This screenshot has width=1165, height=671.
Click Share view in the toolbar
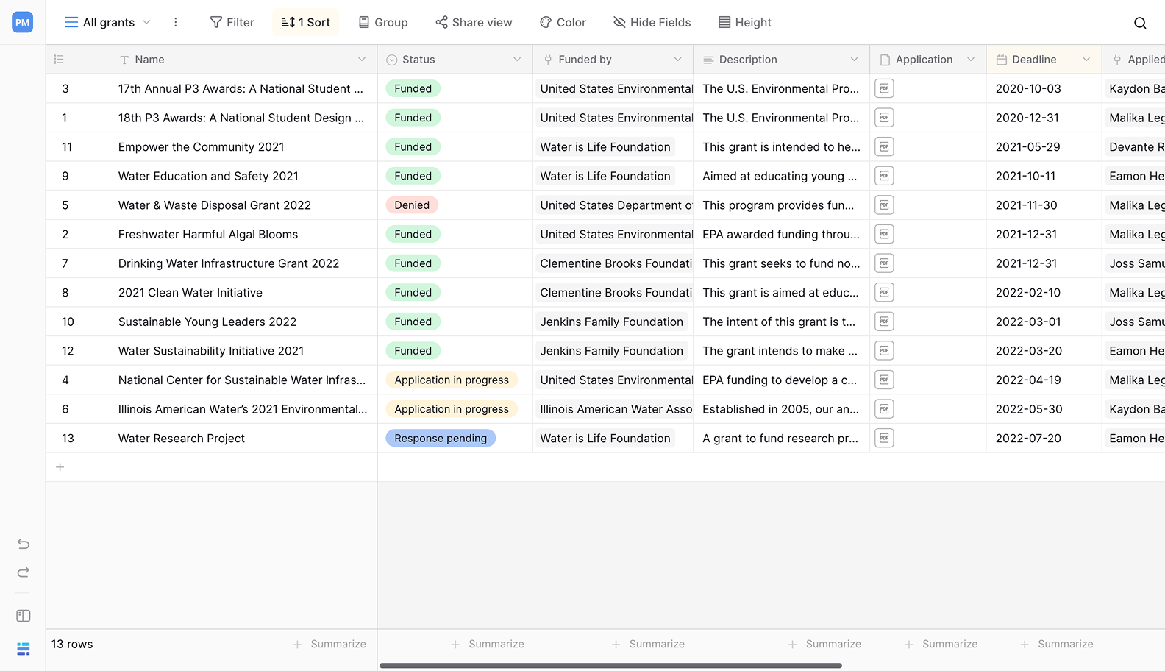point(474,22)
